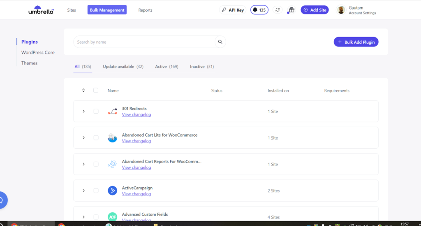Click the Umbrella logo
The image size is (421, 226).
(41, 10)
